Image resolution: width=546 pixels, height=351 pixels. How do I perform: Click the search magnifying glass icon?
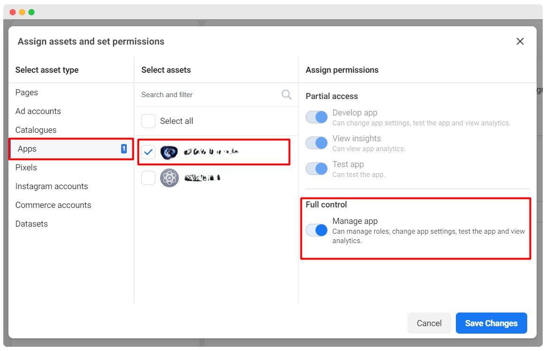point(286,94)
